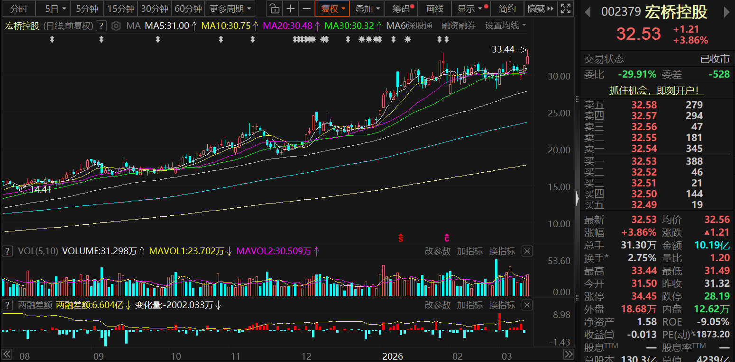Zoom out with the minus icon

(307, 9)
